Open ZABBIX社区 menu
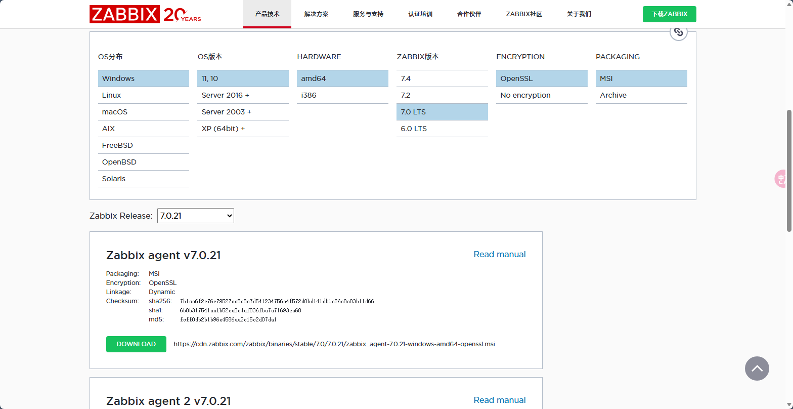This screenshot has width=793, height=409. (x=524, y=14)
